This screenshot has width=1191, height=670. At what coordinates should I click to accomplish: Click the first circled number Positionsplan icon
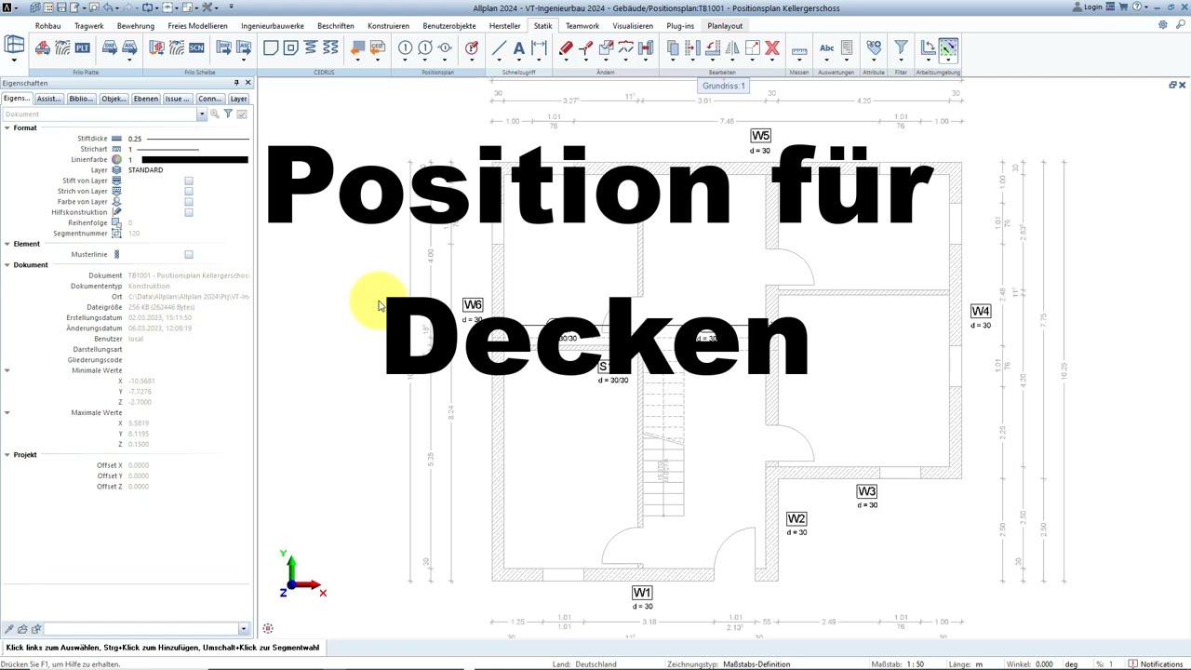tap(405, 47)
